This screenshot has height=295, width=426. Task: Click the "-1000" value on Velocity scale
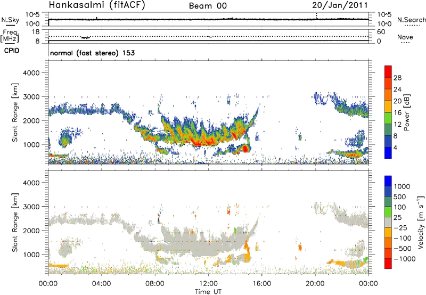(405, 259)
